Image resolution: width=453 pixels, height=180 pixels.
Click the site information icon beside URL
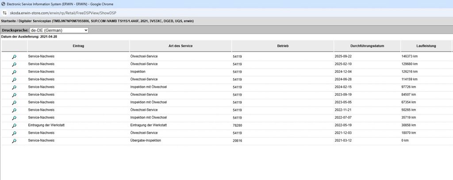(4, 13)
